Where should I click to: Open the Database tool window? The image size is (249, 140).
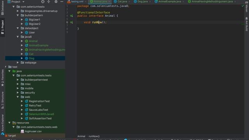tap(2, 8)
